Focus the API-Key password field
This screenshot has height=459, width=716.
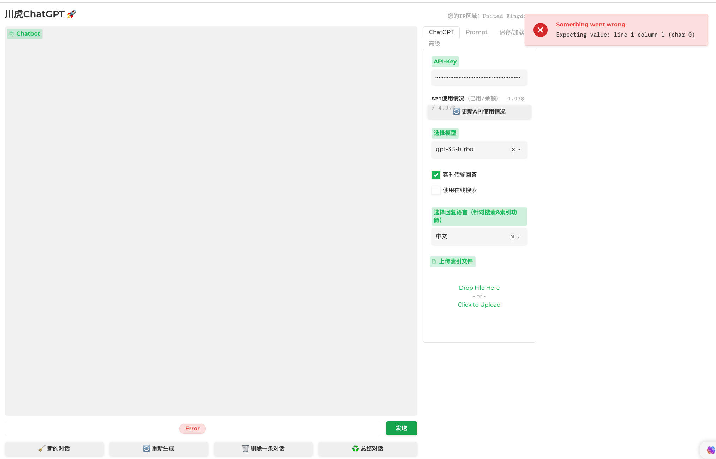tap(479, 77)
